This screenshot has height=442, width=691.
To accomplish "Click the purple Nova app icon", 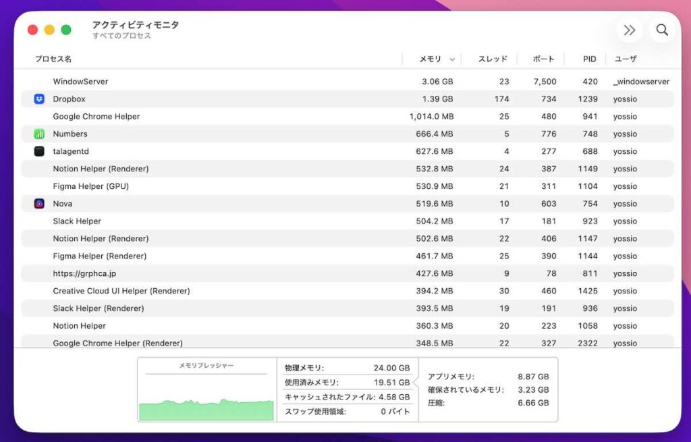I will pos(39,204).
